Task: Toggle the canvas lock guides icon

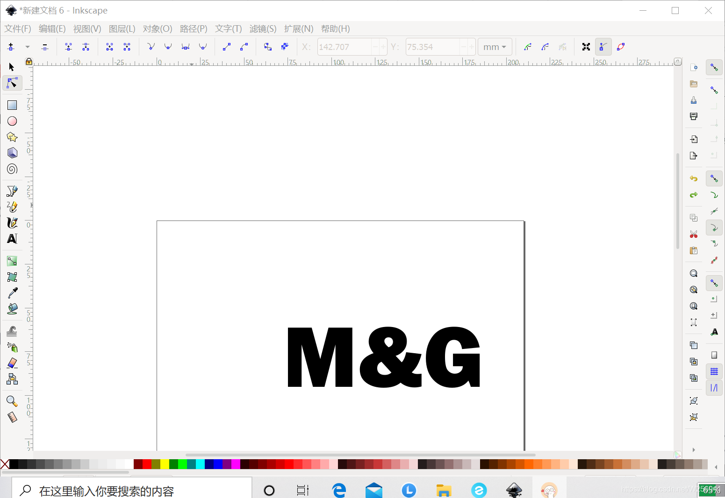Action: pyautogui.click(x=29, y=62)
